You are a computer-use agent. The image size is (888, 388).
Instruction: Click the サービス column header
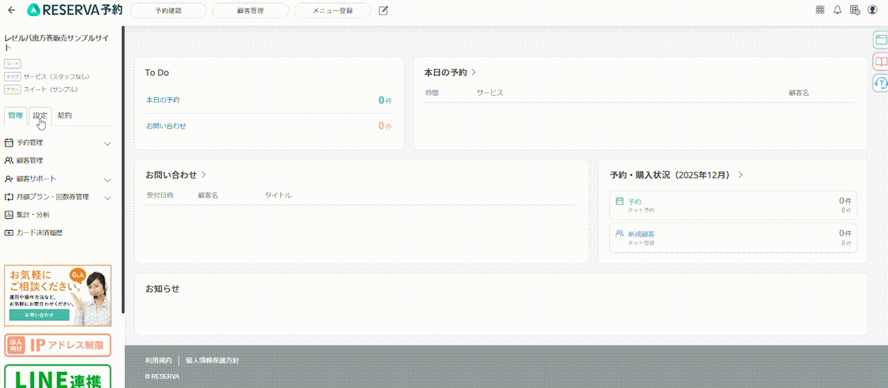coord(490,93)
